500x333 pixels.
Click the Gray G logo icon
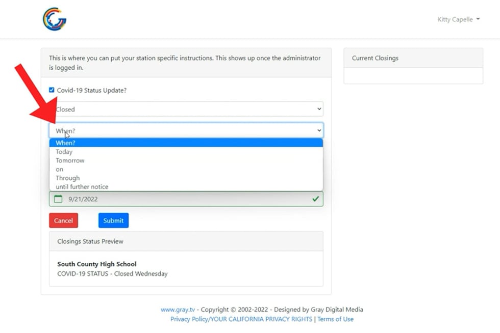pyautogui.click(x=55, y=19)
